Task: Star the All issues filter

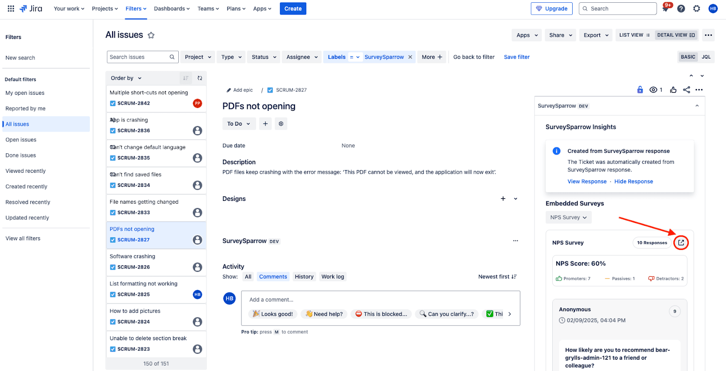Action: click(151, 35)
